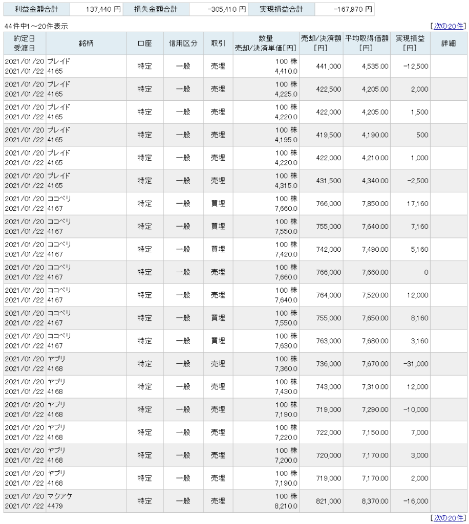469x524 pixels.
Task: Select the 422,500 sale amount cell
Action: [321, 89]
